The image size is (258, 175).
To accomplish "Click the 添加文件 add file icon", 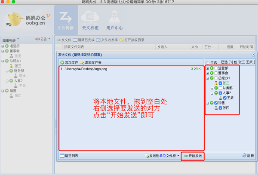I will [62, 63].
